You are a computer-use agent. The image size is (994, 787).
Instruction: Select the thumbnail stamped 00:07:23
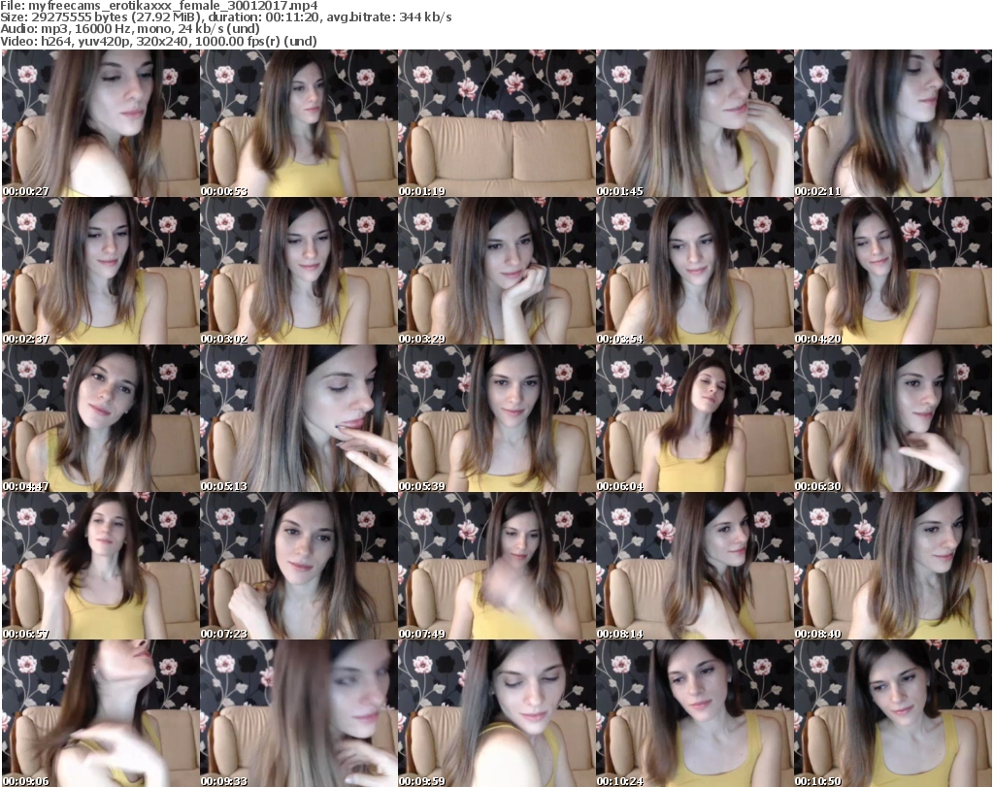pyautogui.click(x=299, y=566)
